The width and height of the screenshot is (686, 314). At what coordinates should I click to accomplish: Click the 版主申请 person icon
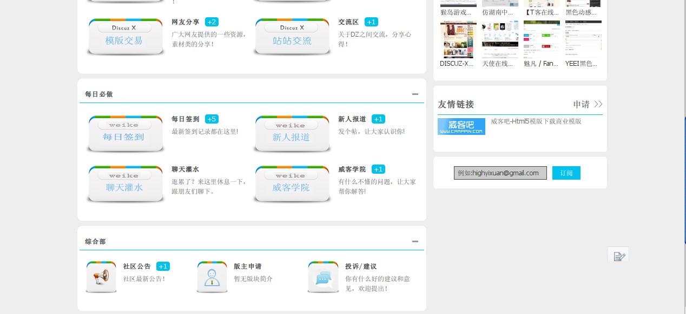[212, 277]
